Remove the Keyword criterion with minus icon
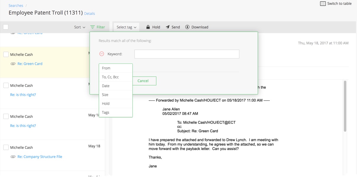The image size is (357, 184). [x=102, y=54]
